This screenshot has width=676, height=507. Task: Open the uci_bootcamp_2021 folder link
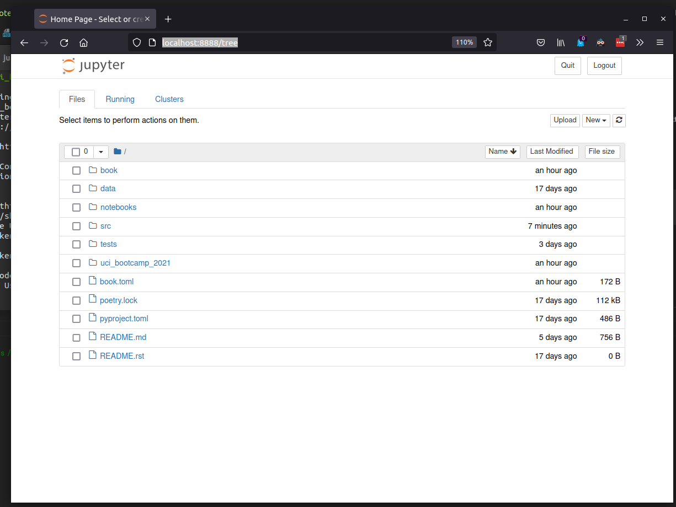coord(135,263)
